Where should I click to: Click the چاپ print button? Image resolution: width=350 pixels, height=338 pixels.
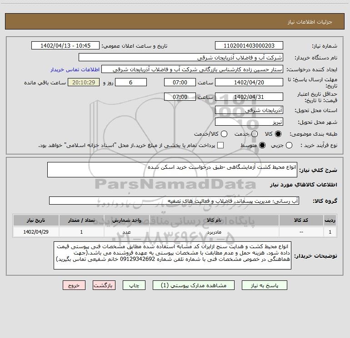coord(134,285)
